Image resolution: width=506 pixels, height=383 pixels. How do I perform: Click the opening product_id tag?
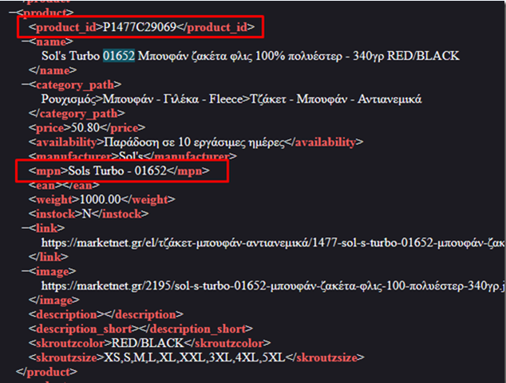tap(65, 27)
